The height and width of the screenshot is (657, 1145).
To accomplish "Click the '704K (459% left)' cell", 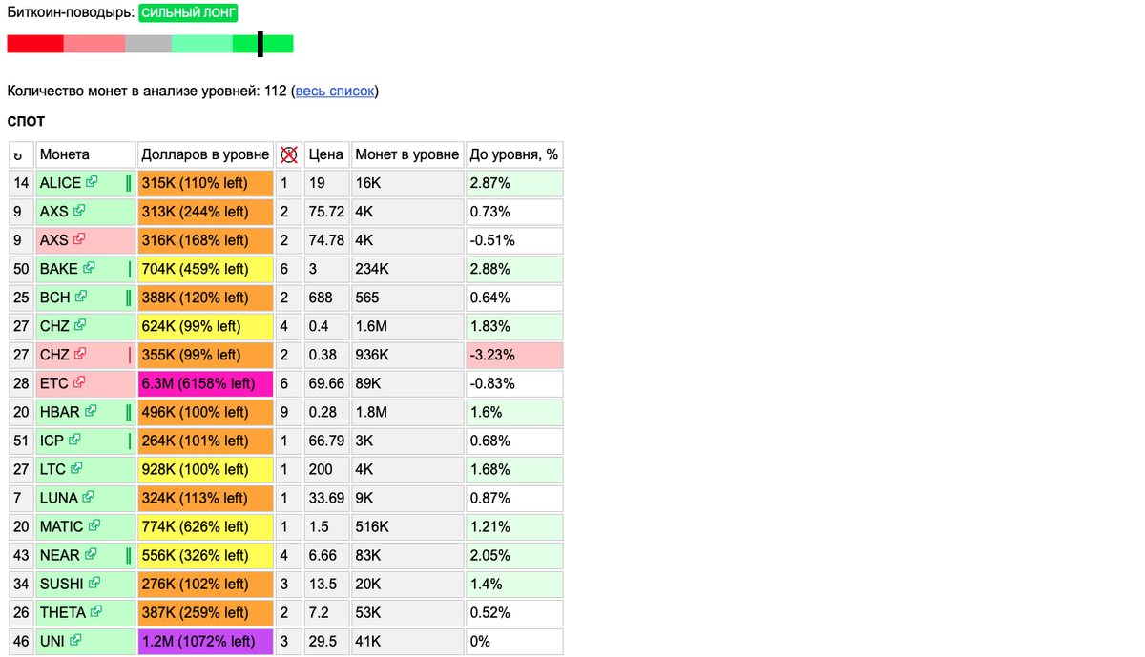I will [x=205, y=269].
